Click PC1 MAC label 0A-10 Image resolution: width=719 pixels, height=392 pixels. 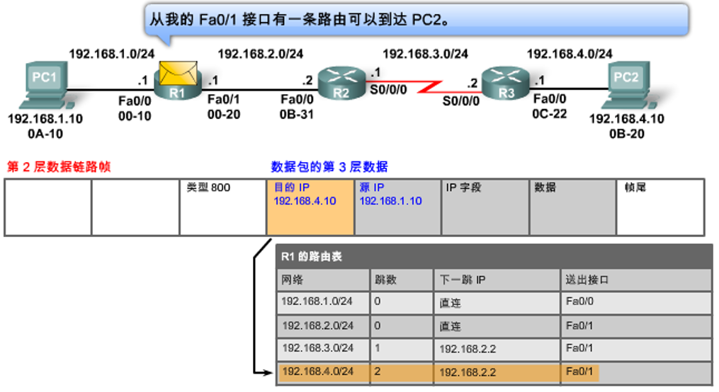[45, 134]
